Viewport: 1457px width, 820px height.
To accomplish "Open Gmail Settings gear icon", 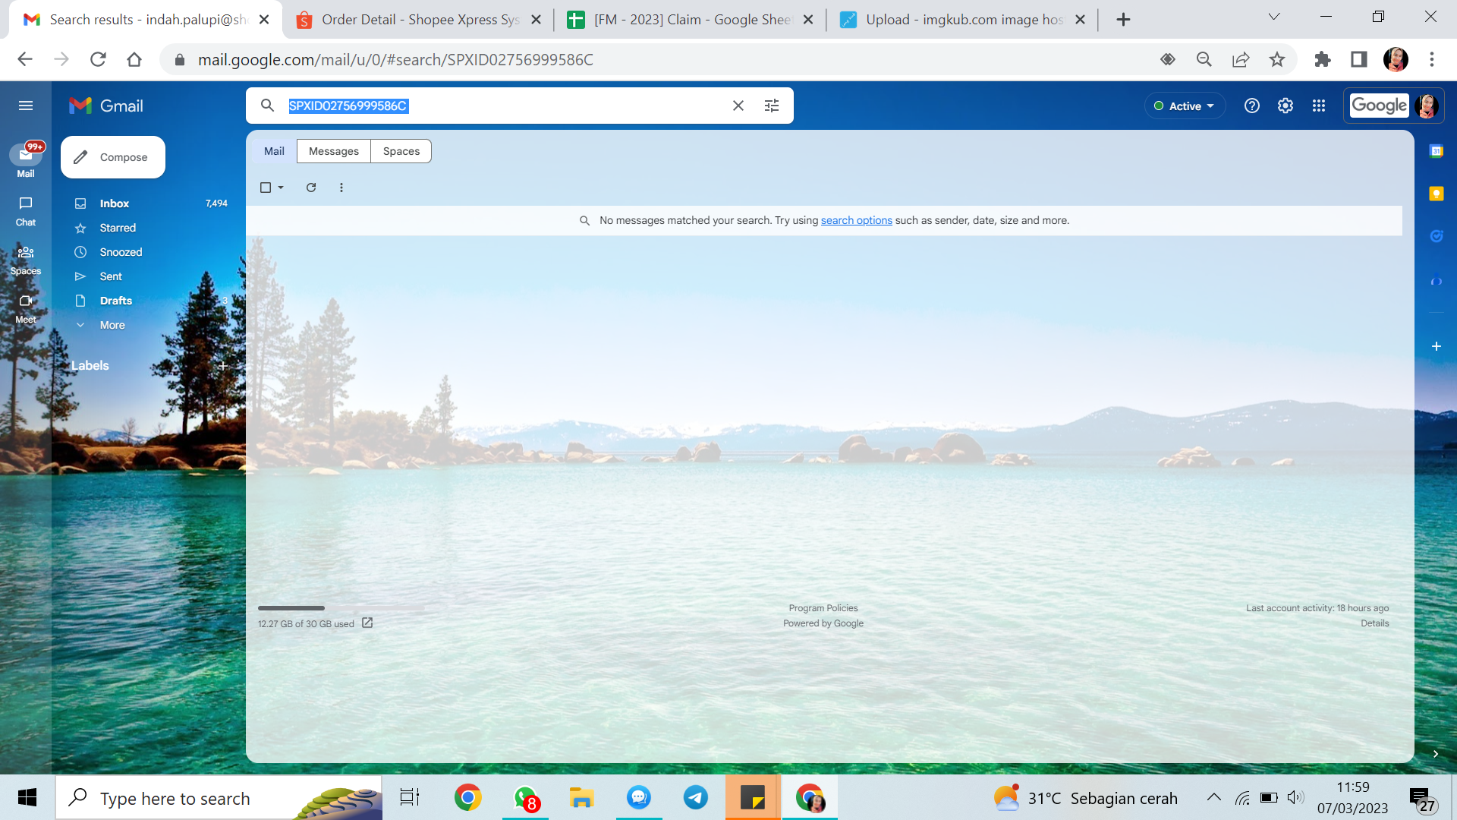I will pyautogui.click(x=1285, y=106).
